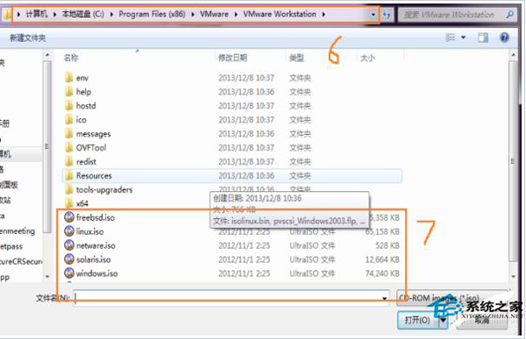Select the linux.iso file name
Image resolution: width=526 pixels, height=339 pixels.
90,231
